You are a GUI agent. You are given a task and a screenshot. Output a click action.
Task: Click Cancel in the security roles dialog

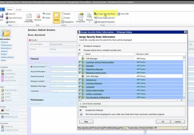coord(178,122)
